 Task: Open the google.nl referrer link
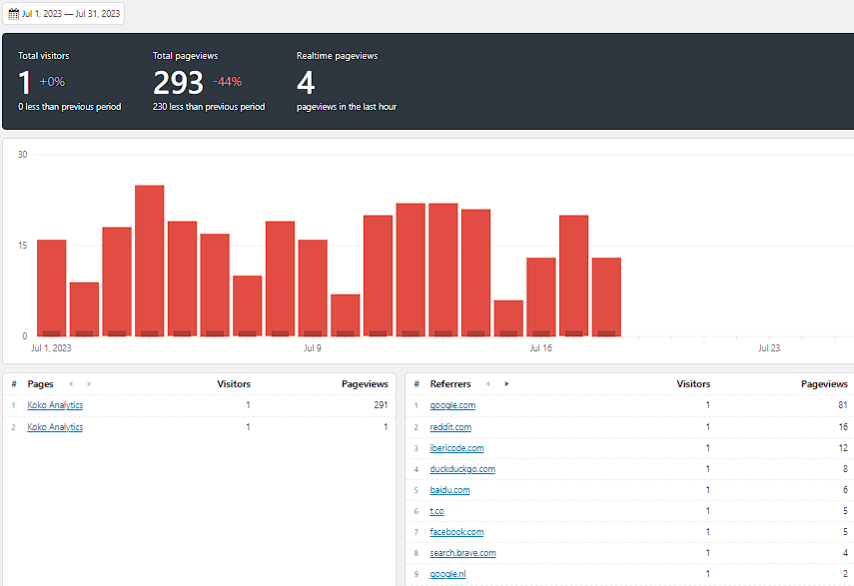point(447,573)
